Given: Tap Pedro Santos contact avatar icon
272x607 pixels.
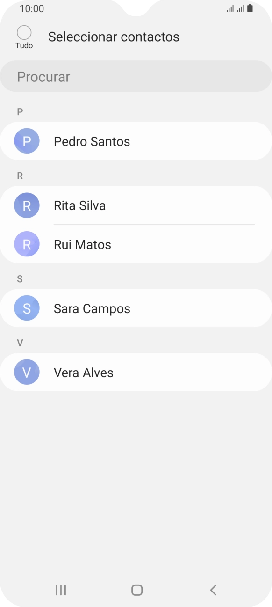Looking at the screenshot, I should [27, 141].
